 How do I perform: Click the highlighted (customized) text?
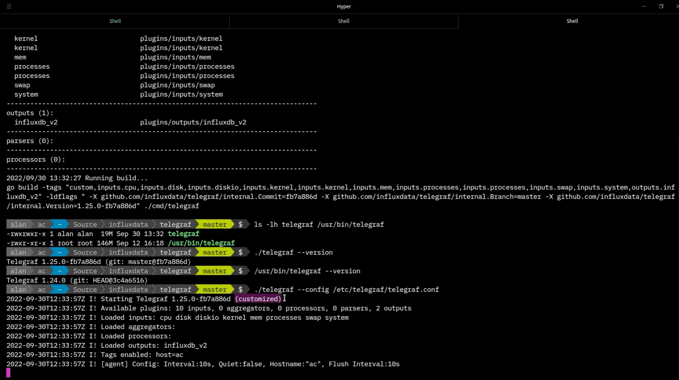258,299
